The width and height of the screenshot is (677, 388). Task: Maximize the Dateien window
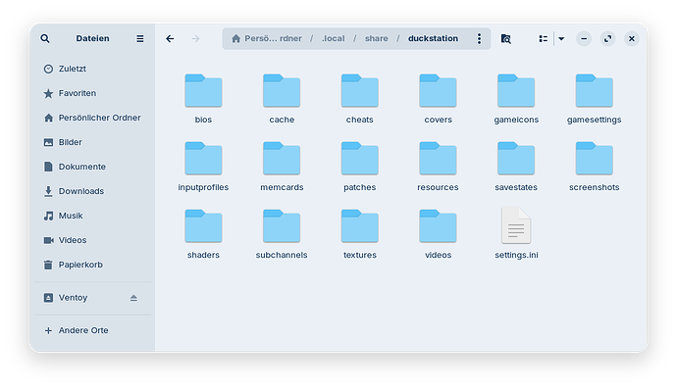click(x=608, y=39)
